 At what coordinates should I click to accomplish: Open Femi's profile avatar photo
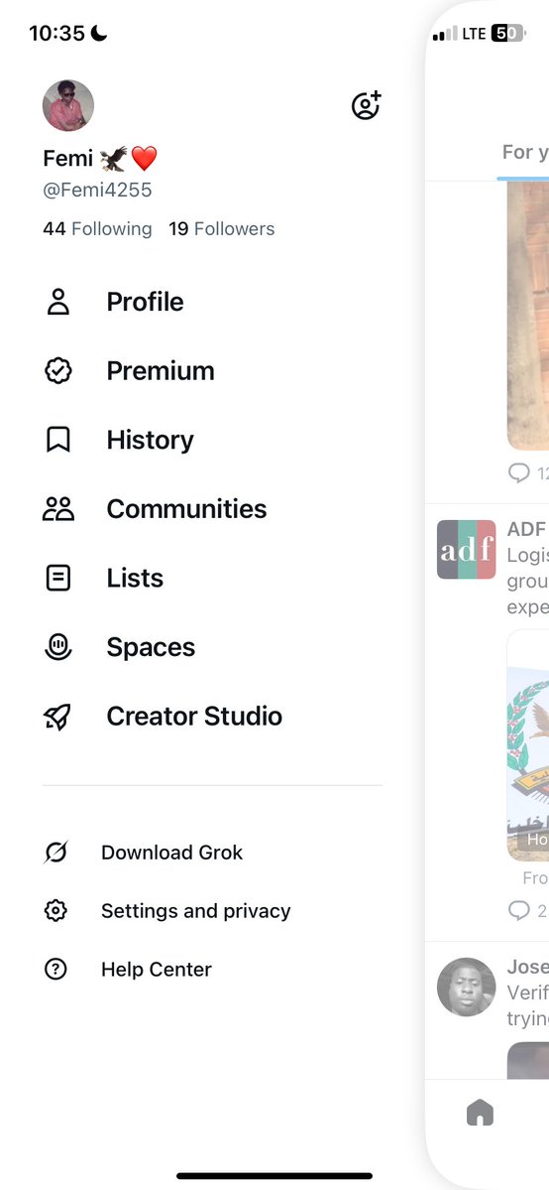[x=68, y=105]
